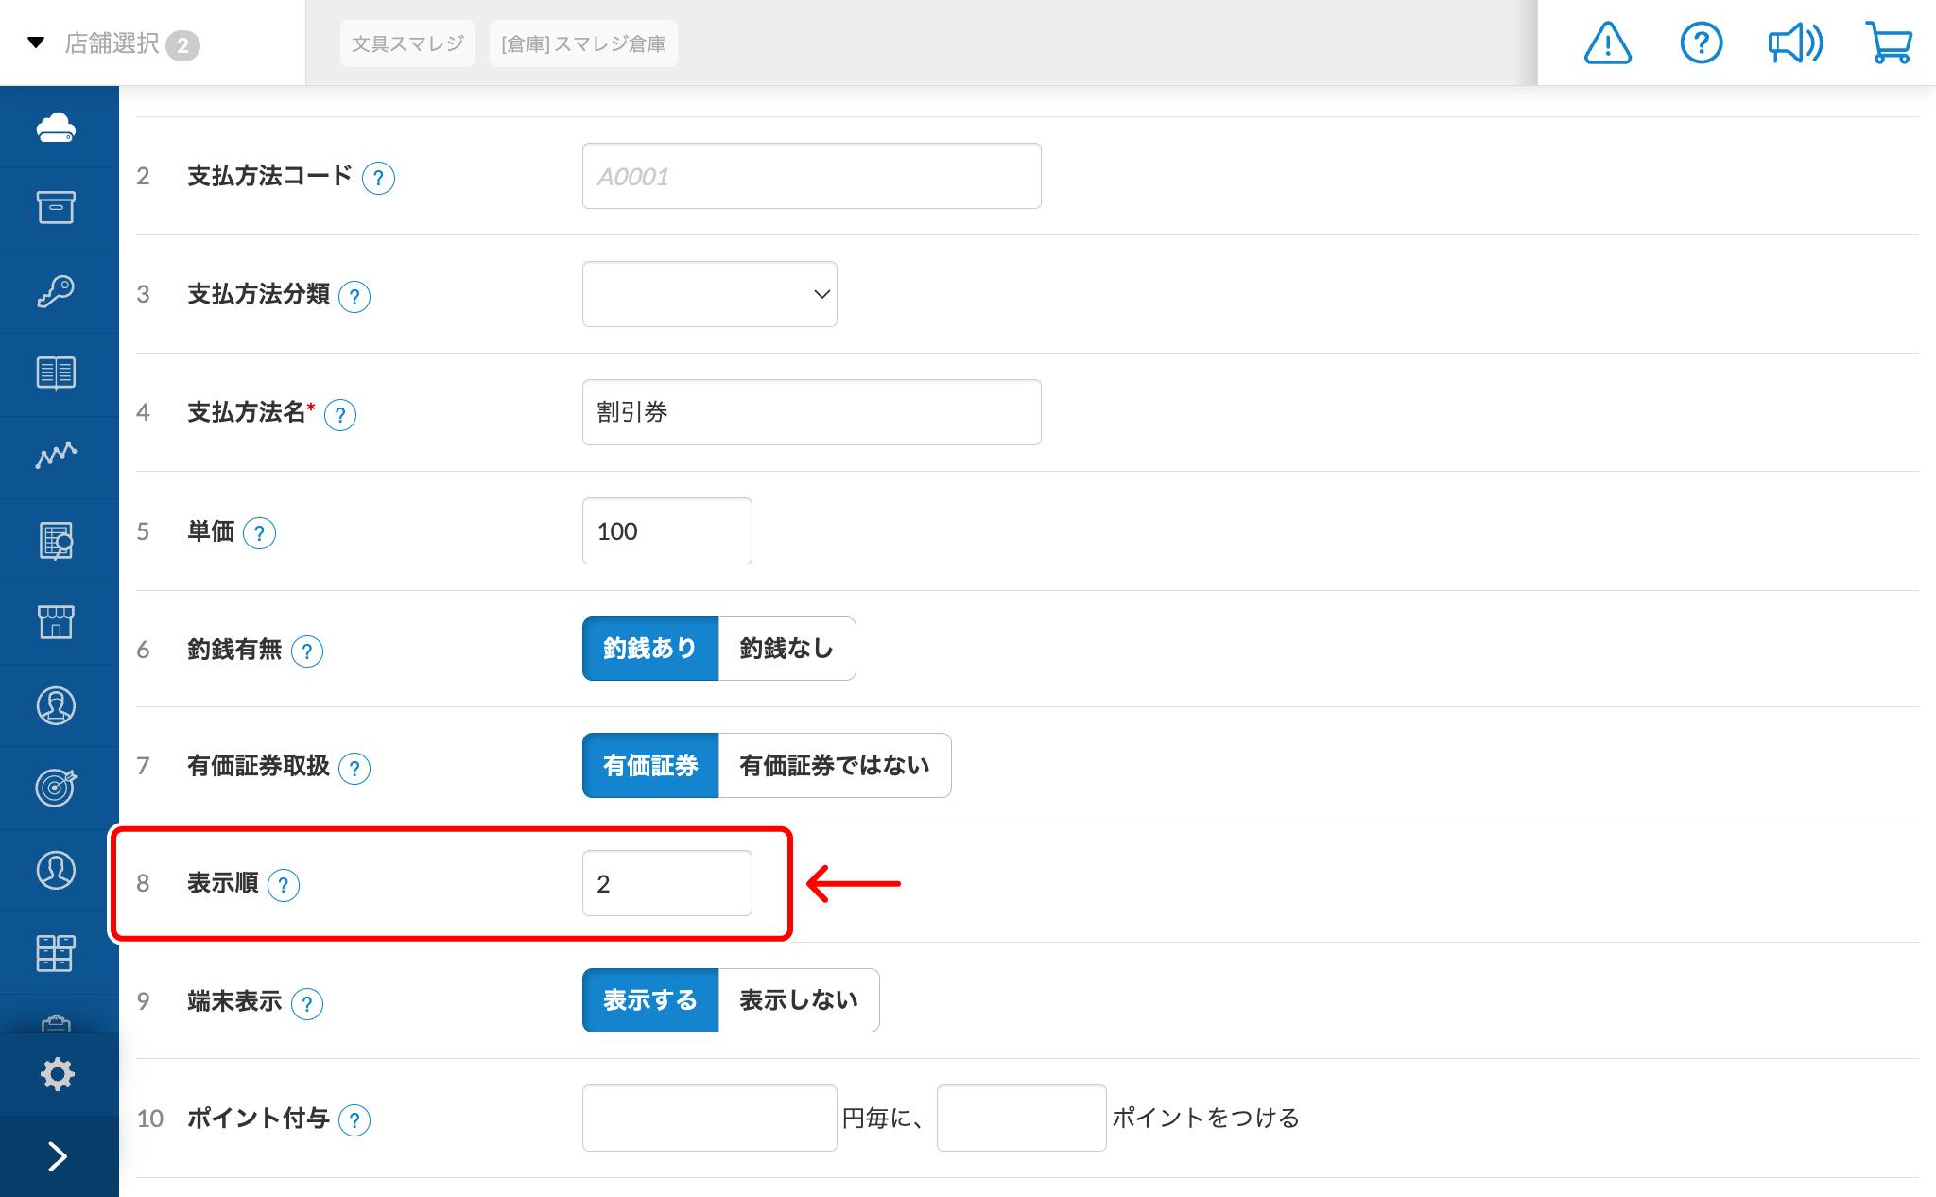Open the storefront icon in sidebar
The image size is (1936, 1197).
[57, 622]
